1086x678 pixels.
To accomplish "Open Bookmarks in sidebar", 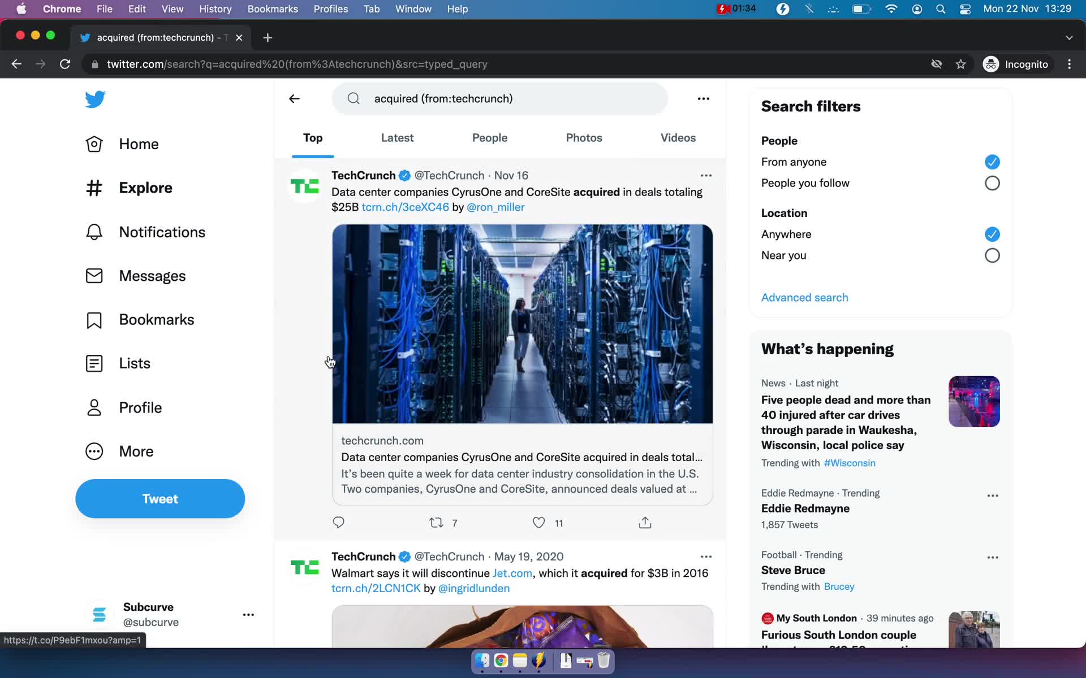I will pyautogui.click(x=140, y=320).
